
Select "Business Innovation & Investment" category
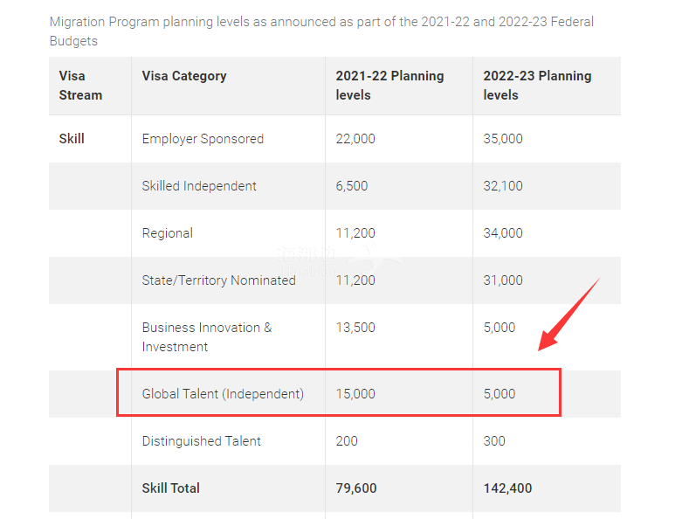(207, 337)
